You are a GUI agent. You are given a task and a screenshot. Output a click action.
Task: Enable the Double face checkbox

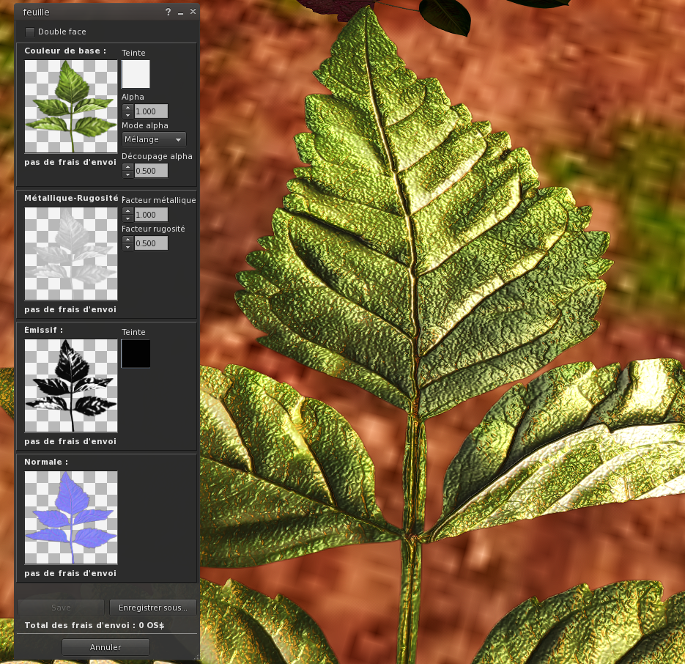30,32
